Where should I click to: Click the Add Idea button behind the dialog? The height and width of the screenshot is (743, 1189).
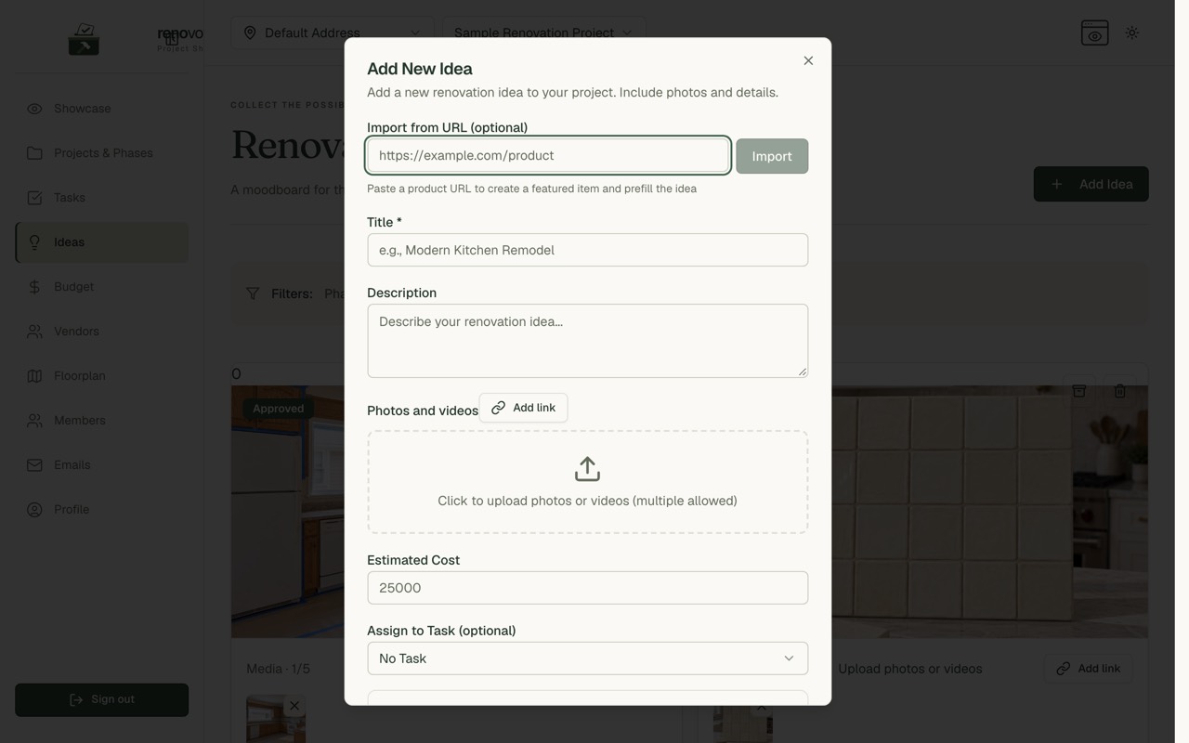tap(1091, 184)
